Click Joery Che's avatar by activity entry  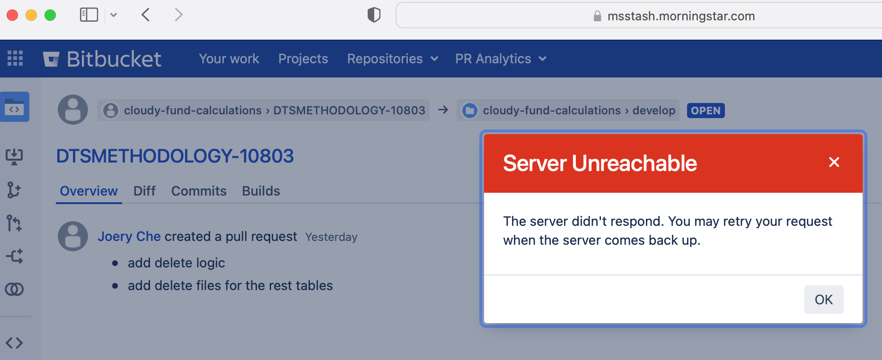point(73,236)
